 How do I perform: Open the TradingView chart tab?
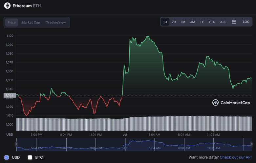[56, 23]
